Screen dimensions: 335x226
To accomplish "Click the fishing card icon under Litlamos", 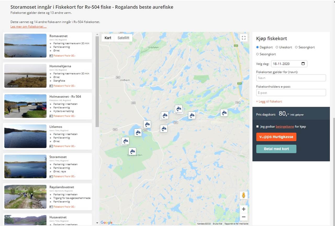I will pyautogui.click(x=51, y=146).
